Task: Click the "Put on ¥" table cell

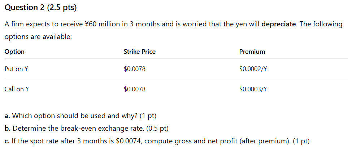Action: tap(16, 69)
